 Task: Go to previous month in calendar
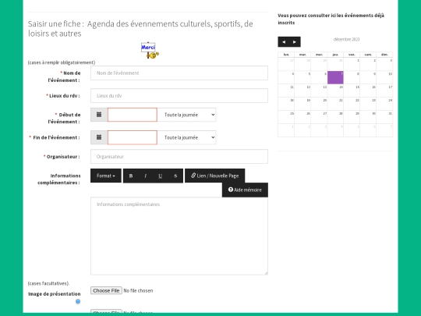click(x=284, y=42)
